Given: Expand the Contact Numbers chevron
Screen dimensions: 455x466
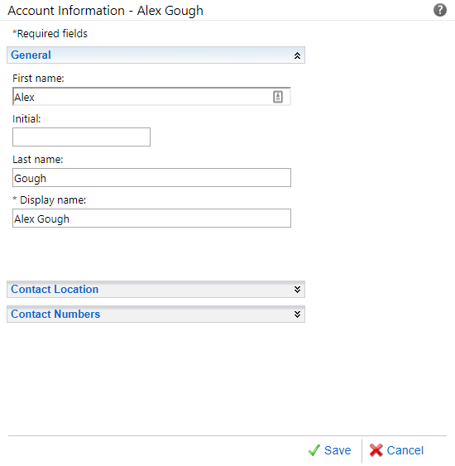Looking at the screenshot, I should [x=297, y=315].
